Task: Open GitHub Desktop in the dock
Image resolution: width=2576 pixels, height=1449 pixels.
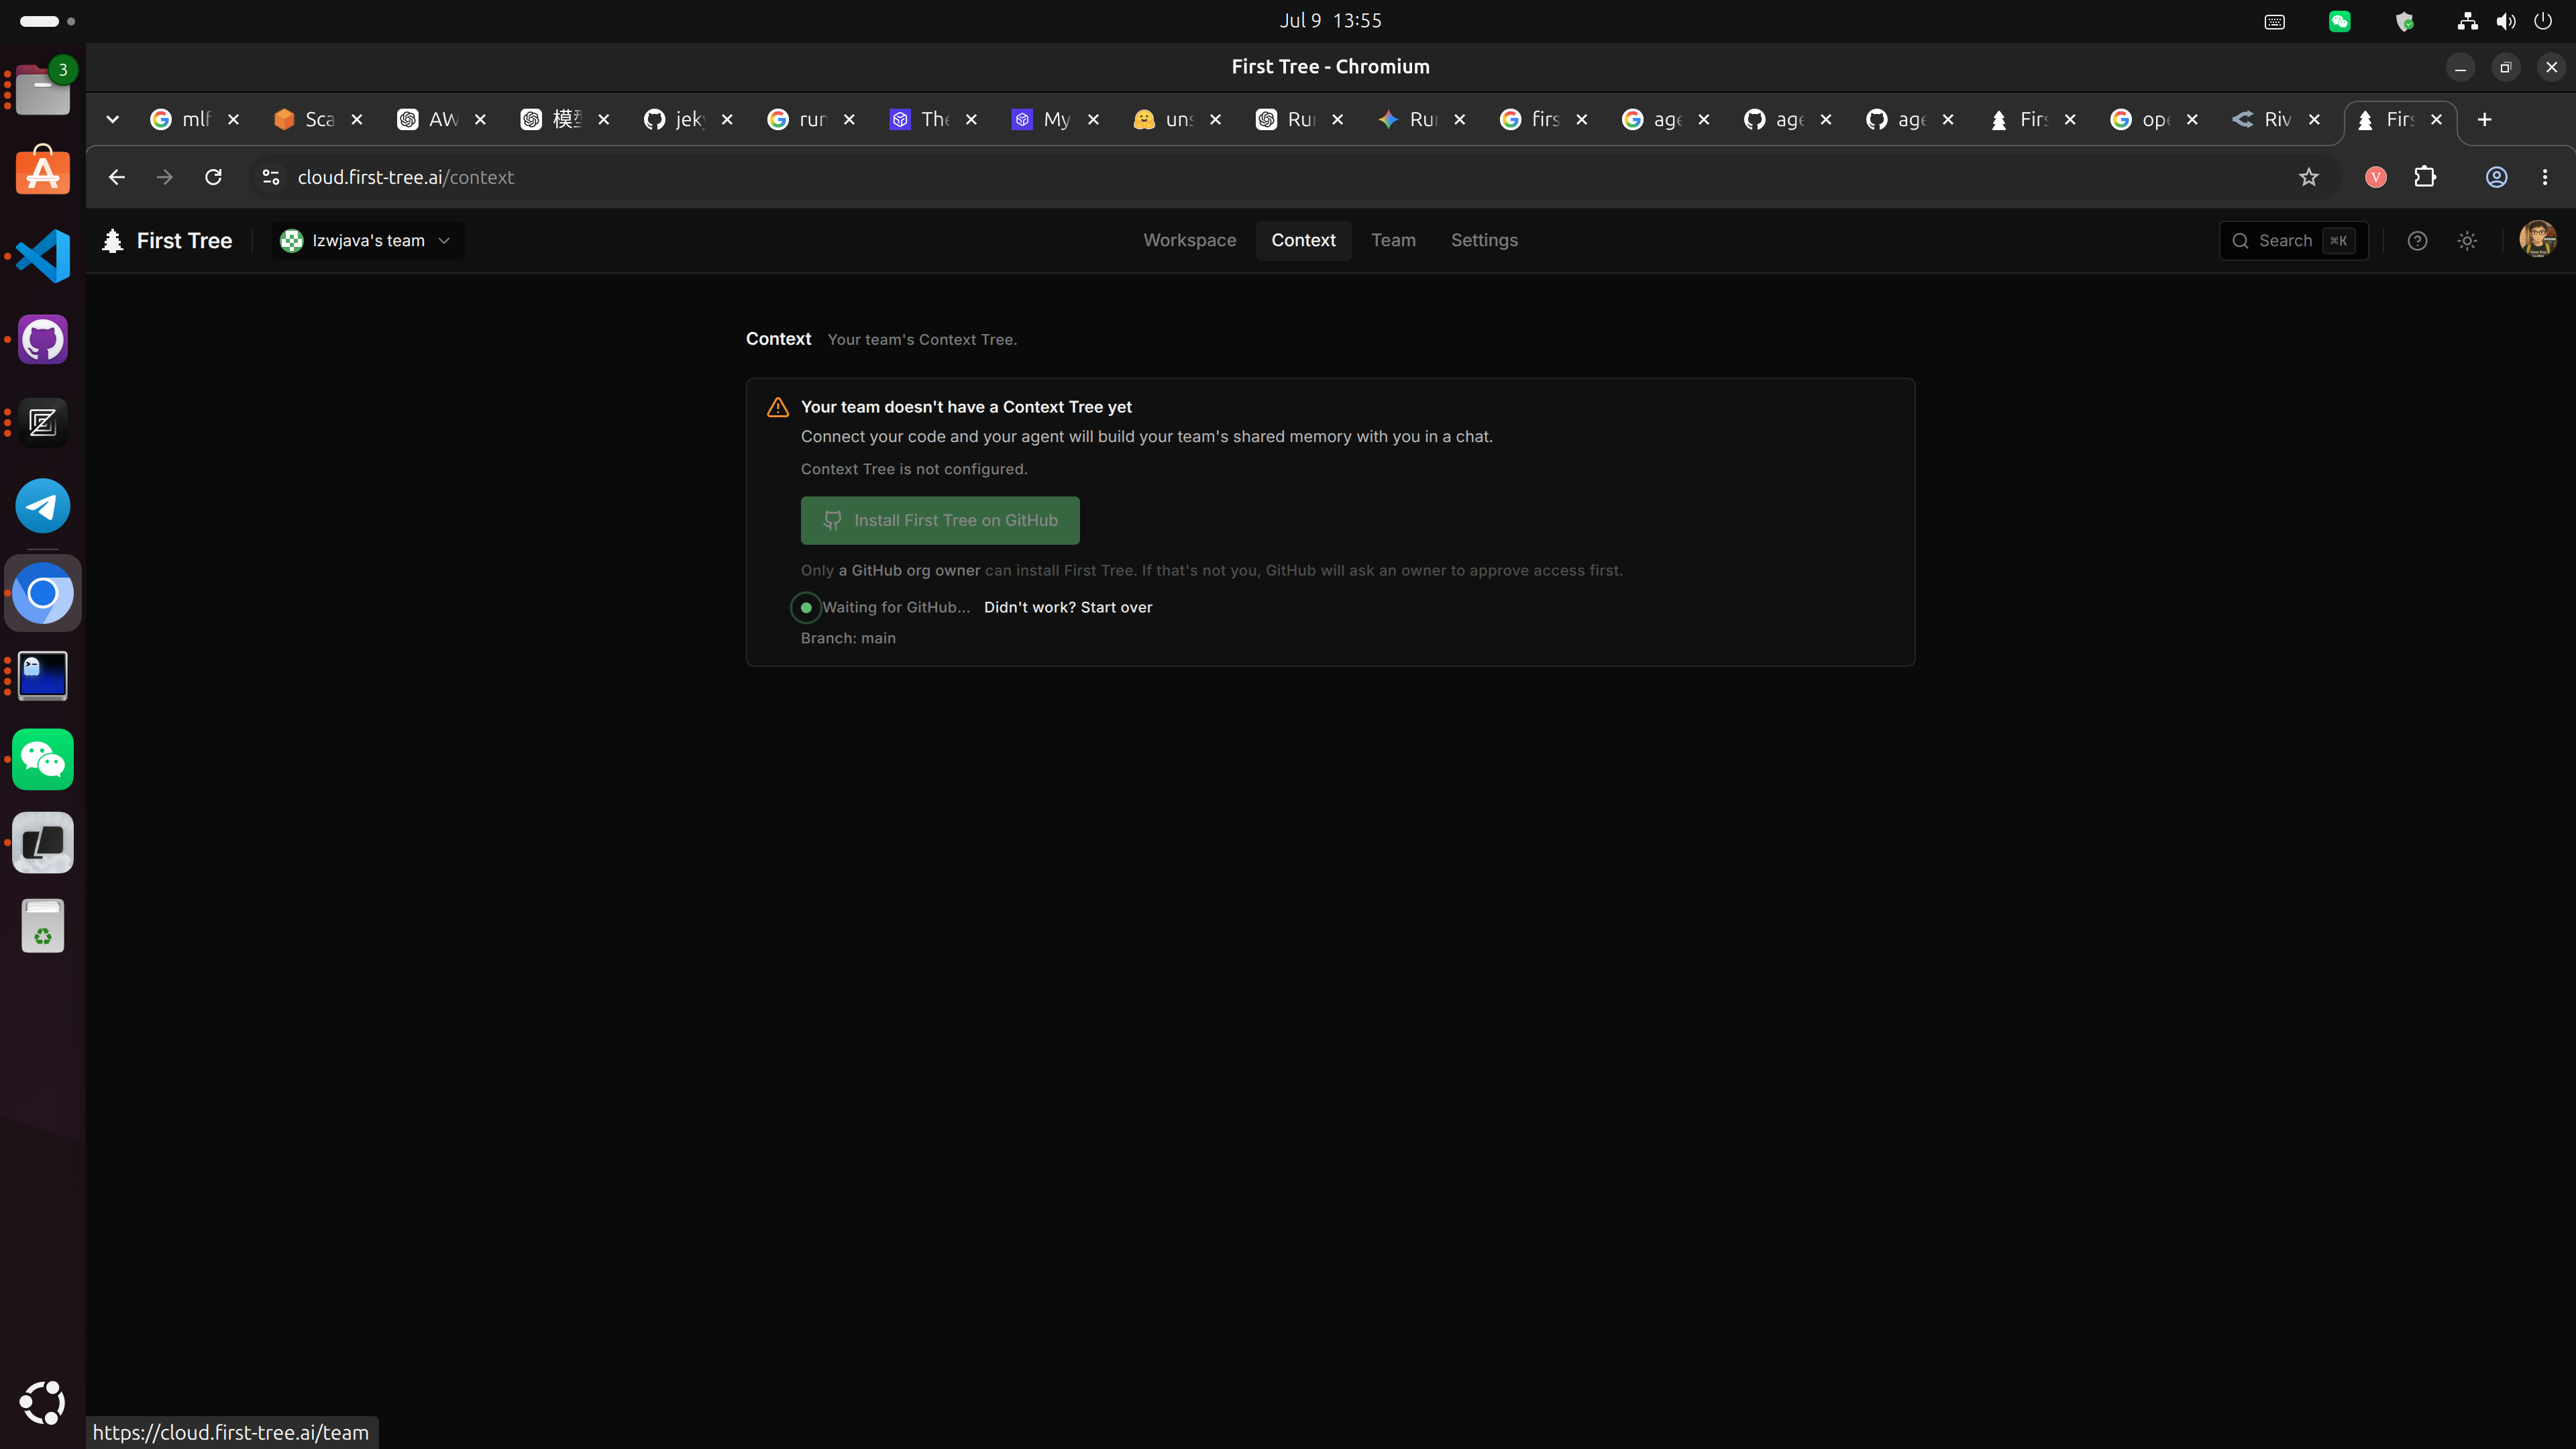Action: coord(43,339)
